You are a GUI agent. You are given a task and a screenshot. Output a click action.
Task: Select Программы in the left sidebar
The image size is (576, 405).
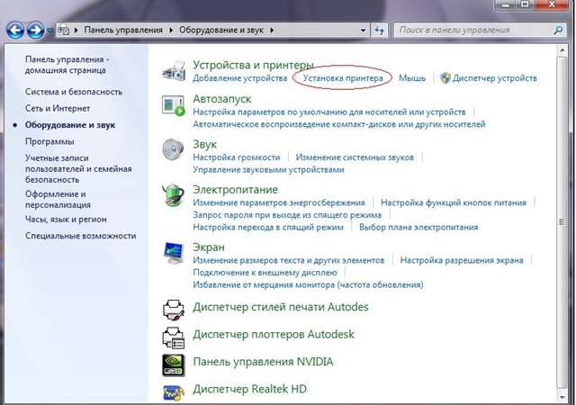pos(49,141)
